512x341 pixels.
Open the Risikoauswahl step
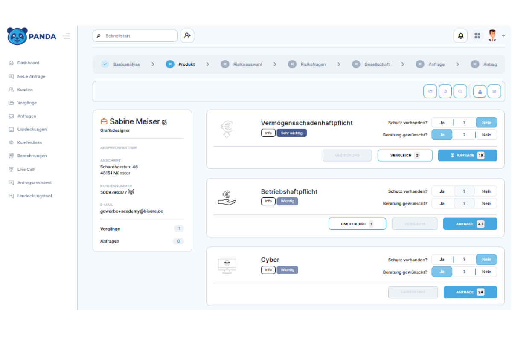[242, 64]
